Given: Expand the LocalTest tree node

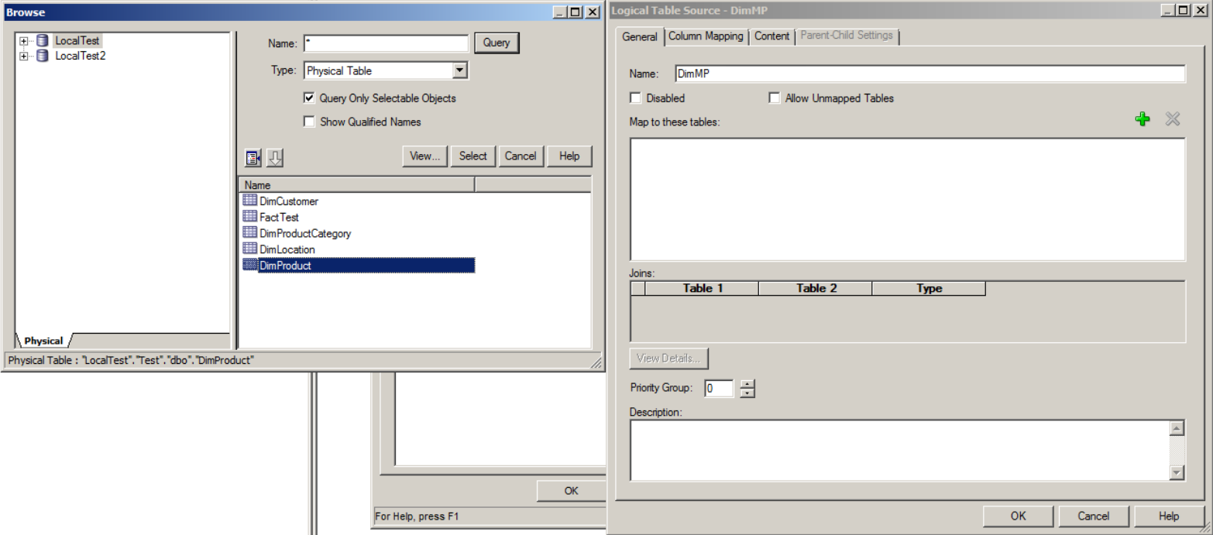Looking at the screenshot, I should coord(24,40).
